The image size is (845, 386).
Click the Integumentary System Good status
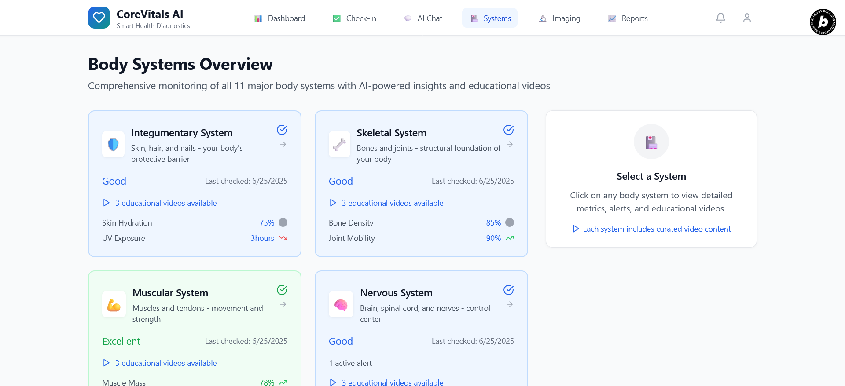point(114,181)
